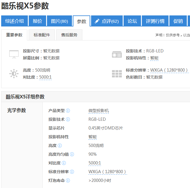The width and height of the screenshot is (190, 188).
Task: Click the 投影机特性 label in detailed list
Action: click(x=59, y=137)
